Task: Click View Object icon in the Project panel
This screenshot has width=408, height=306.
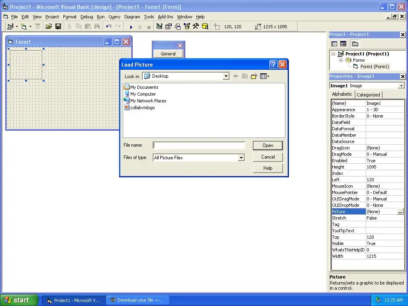Action: [x=343, y=44]
